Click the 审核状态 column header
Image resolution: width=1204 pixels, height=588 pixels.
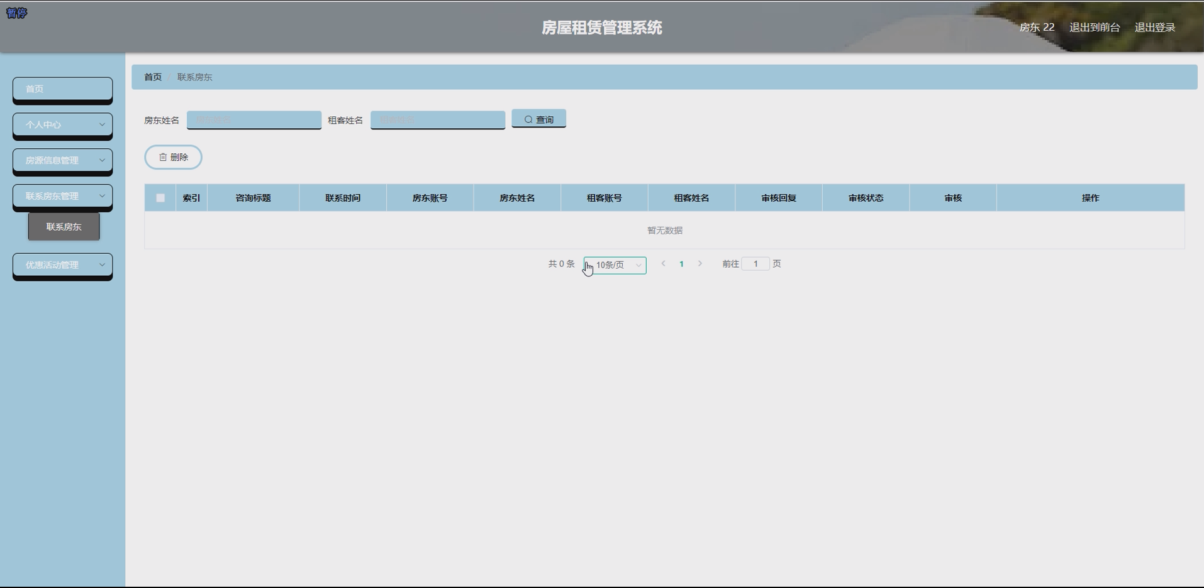point(866,198)
